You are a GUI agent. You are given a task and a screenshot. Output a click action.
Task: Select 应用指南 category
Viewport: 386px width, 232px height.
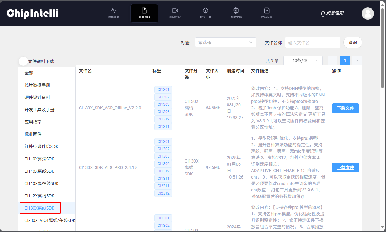pos(47,122)
